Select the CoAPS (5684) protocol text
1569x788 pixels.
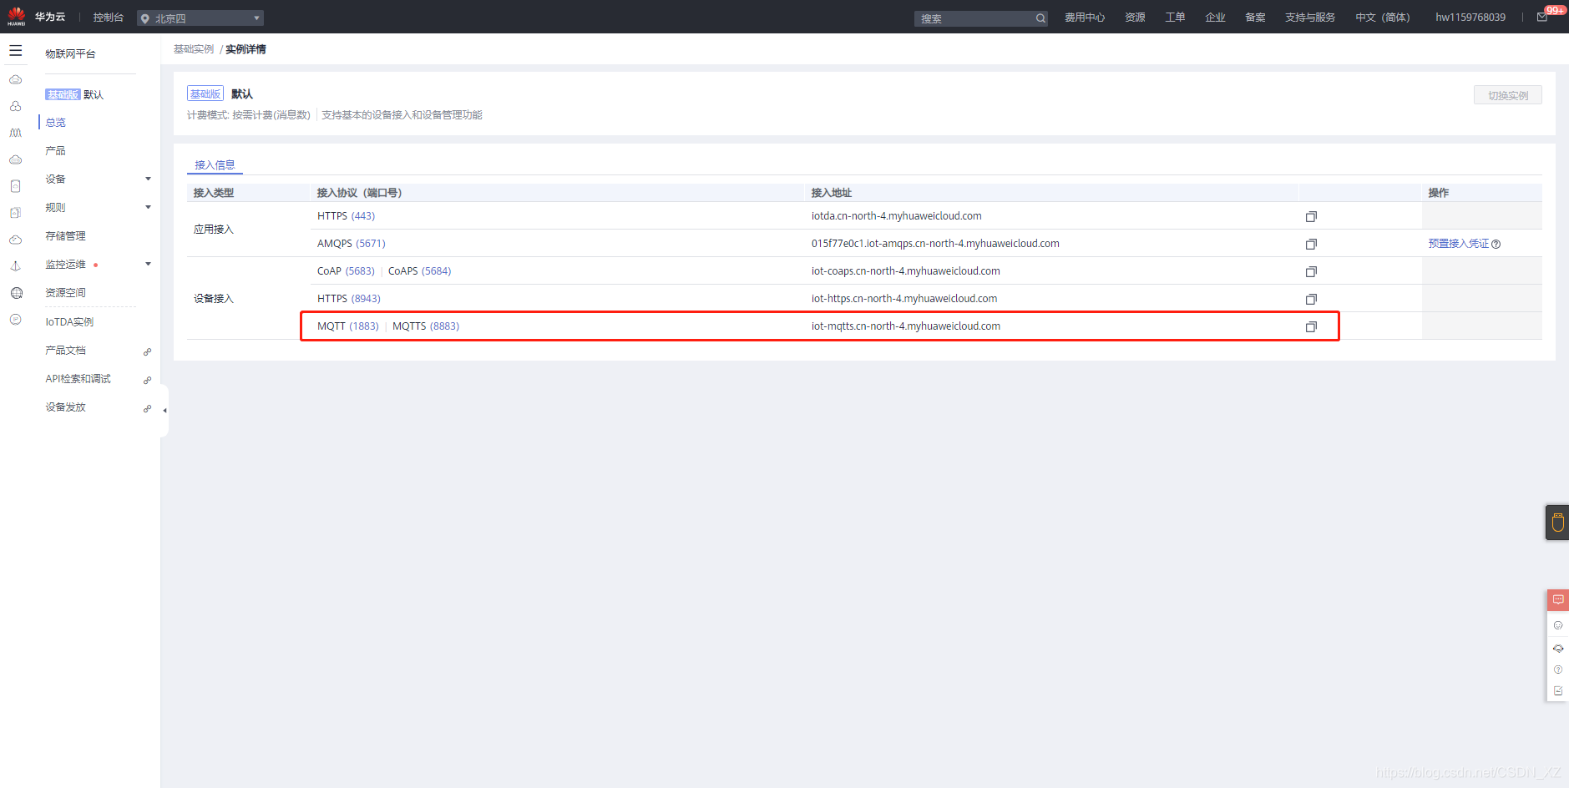coord(419,271)
